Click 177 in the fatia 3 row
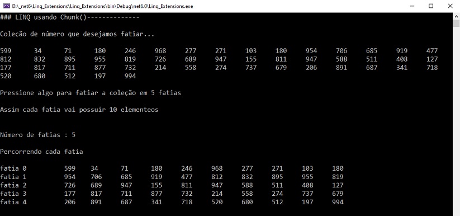The width and height of the screenshot is (460, 216). 70,194
